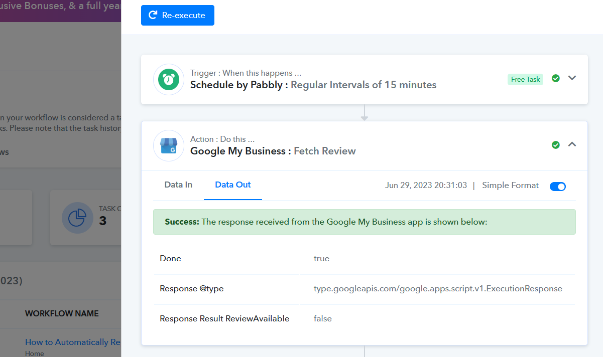
Task: Click green success checkmark on Schedule trigger step
Action: [556, 78]
